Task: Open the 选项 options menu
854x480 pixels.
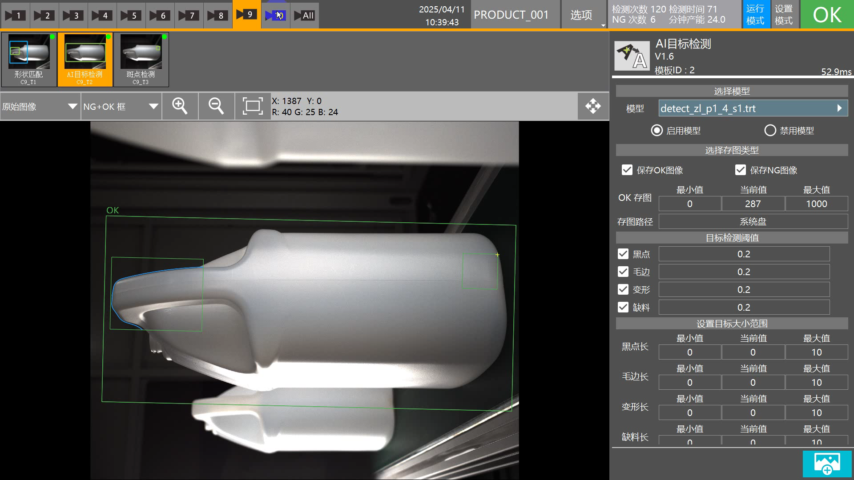Action: coord(581,15)
